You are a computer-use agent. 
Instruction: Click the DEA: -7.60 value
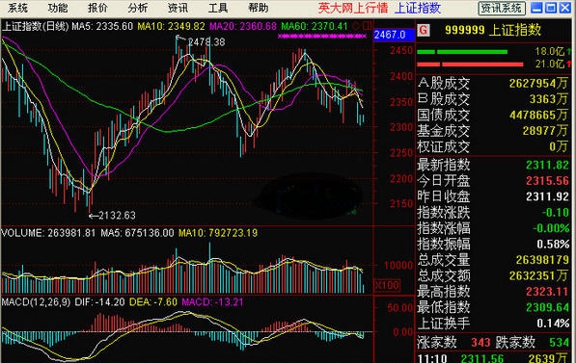[153, 302]
